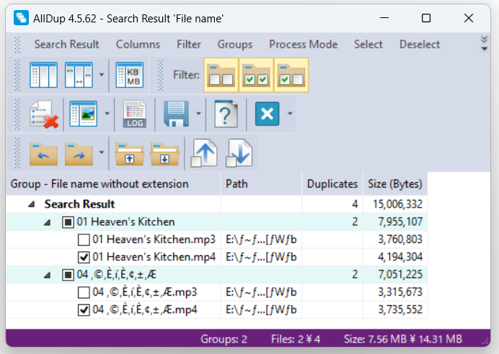499x354 pixels.
Task: Filter groups with no files selected
Action: 221,75
